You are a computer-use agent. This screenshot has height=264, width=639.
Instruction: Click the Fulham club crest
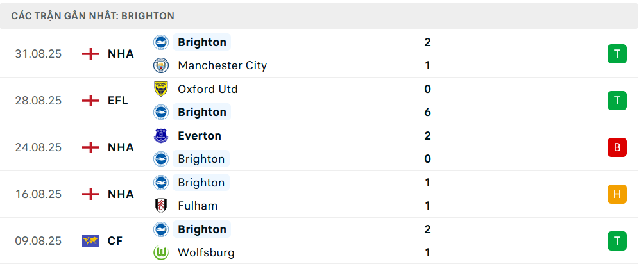(x=160, y=206)
